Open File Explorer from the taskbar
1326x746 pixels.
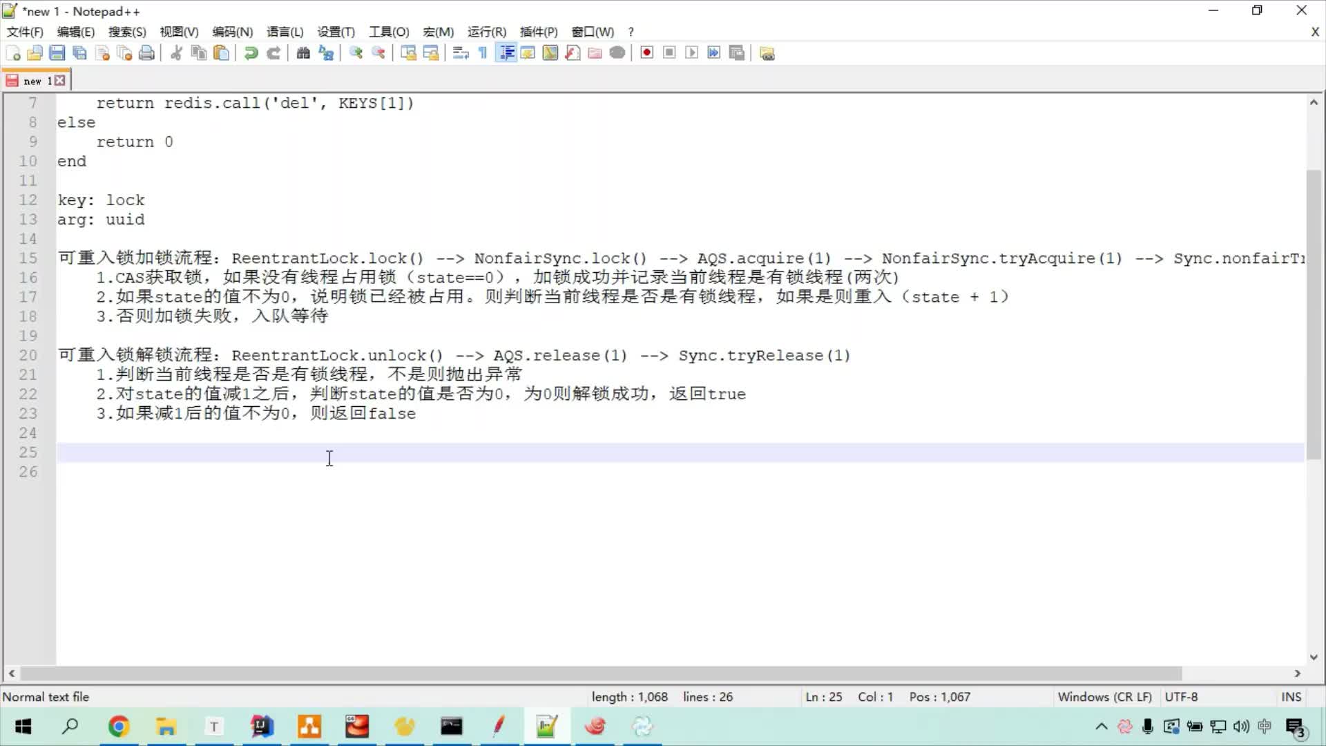click(x=166, y=727)
